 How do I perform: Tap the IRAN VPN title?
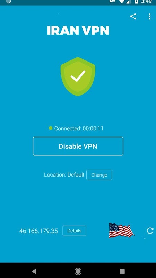pos(78,30)
